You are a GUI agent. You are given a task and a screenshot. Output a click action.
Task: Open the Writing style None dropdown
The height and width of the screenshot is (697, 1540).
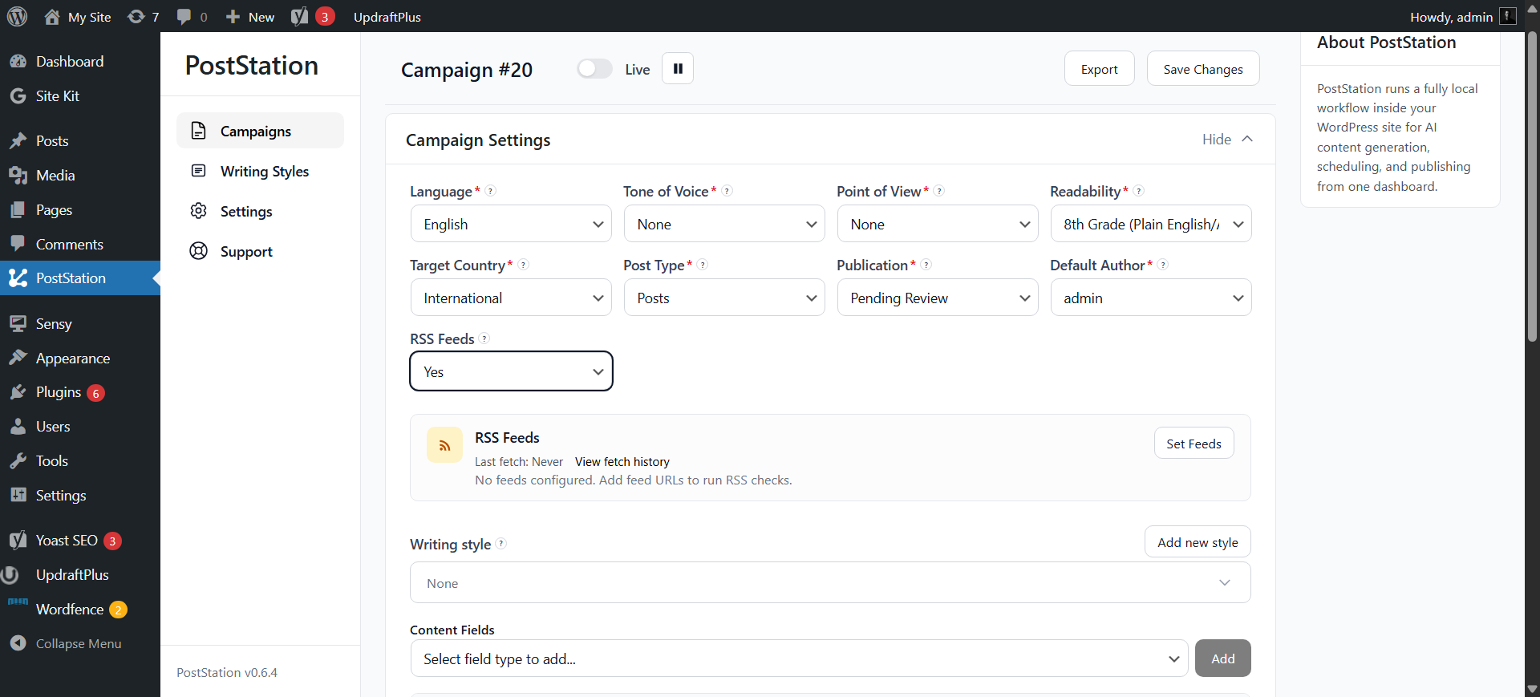(x=830, y=583)
